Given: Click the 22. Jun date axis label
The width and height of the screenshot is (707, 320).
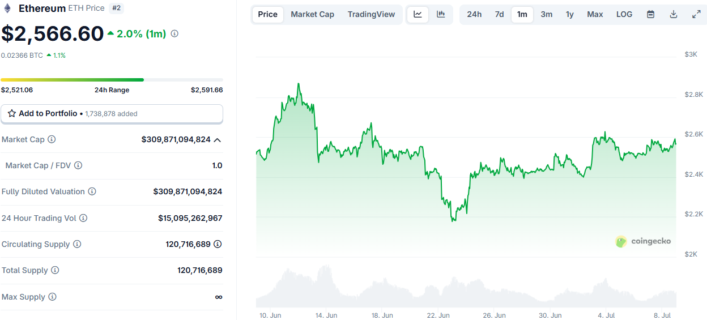Looking at the screenshot, I should pos(438,315).
